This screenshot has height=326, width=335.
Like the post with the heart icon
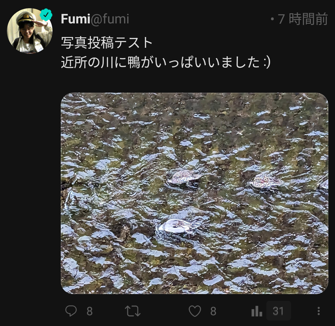(x=195, y=311)
